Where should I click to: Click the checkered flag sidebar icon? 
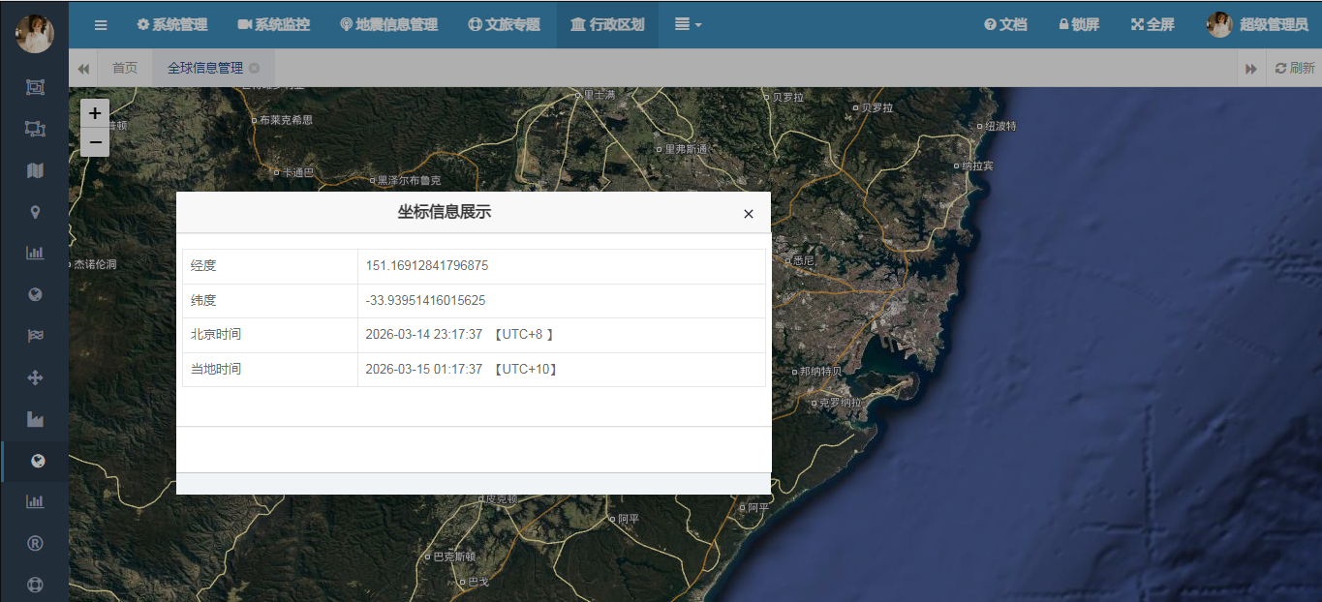35,337
